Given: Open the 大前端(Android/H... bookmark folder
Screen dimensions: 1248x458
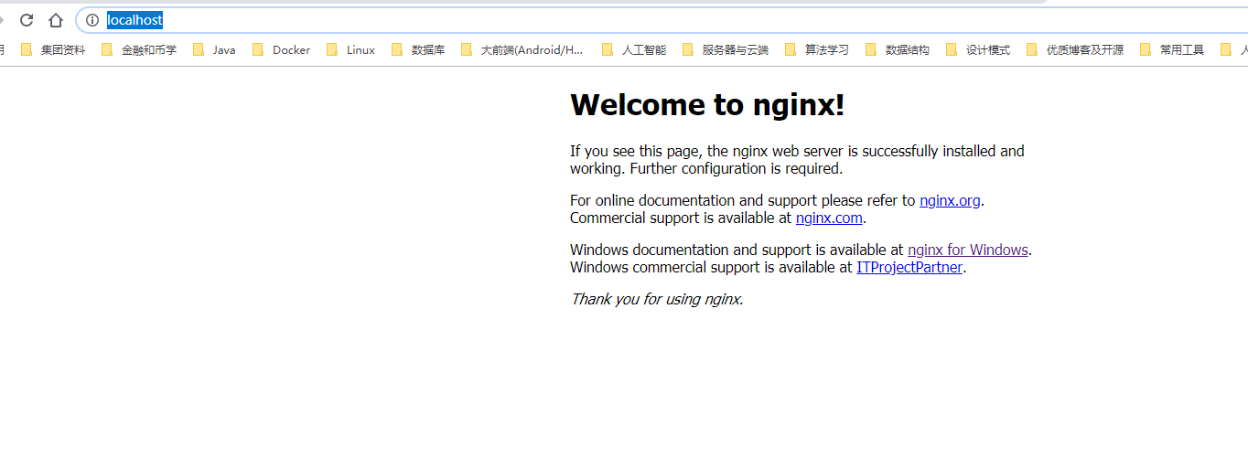Looking at the screenshot, I should [522, 50].
